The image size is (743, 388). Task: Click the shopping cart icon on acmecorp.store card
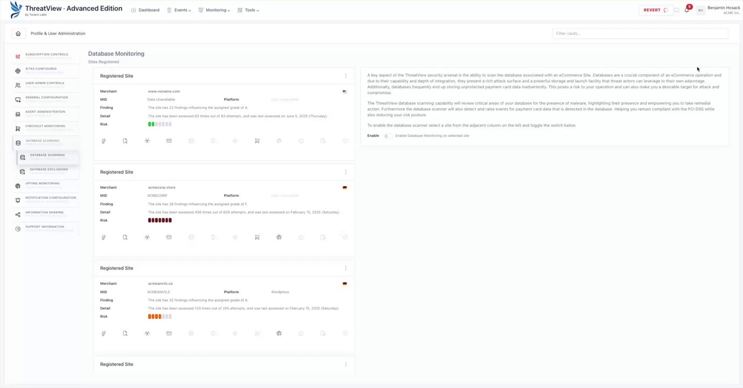257,237
